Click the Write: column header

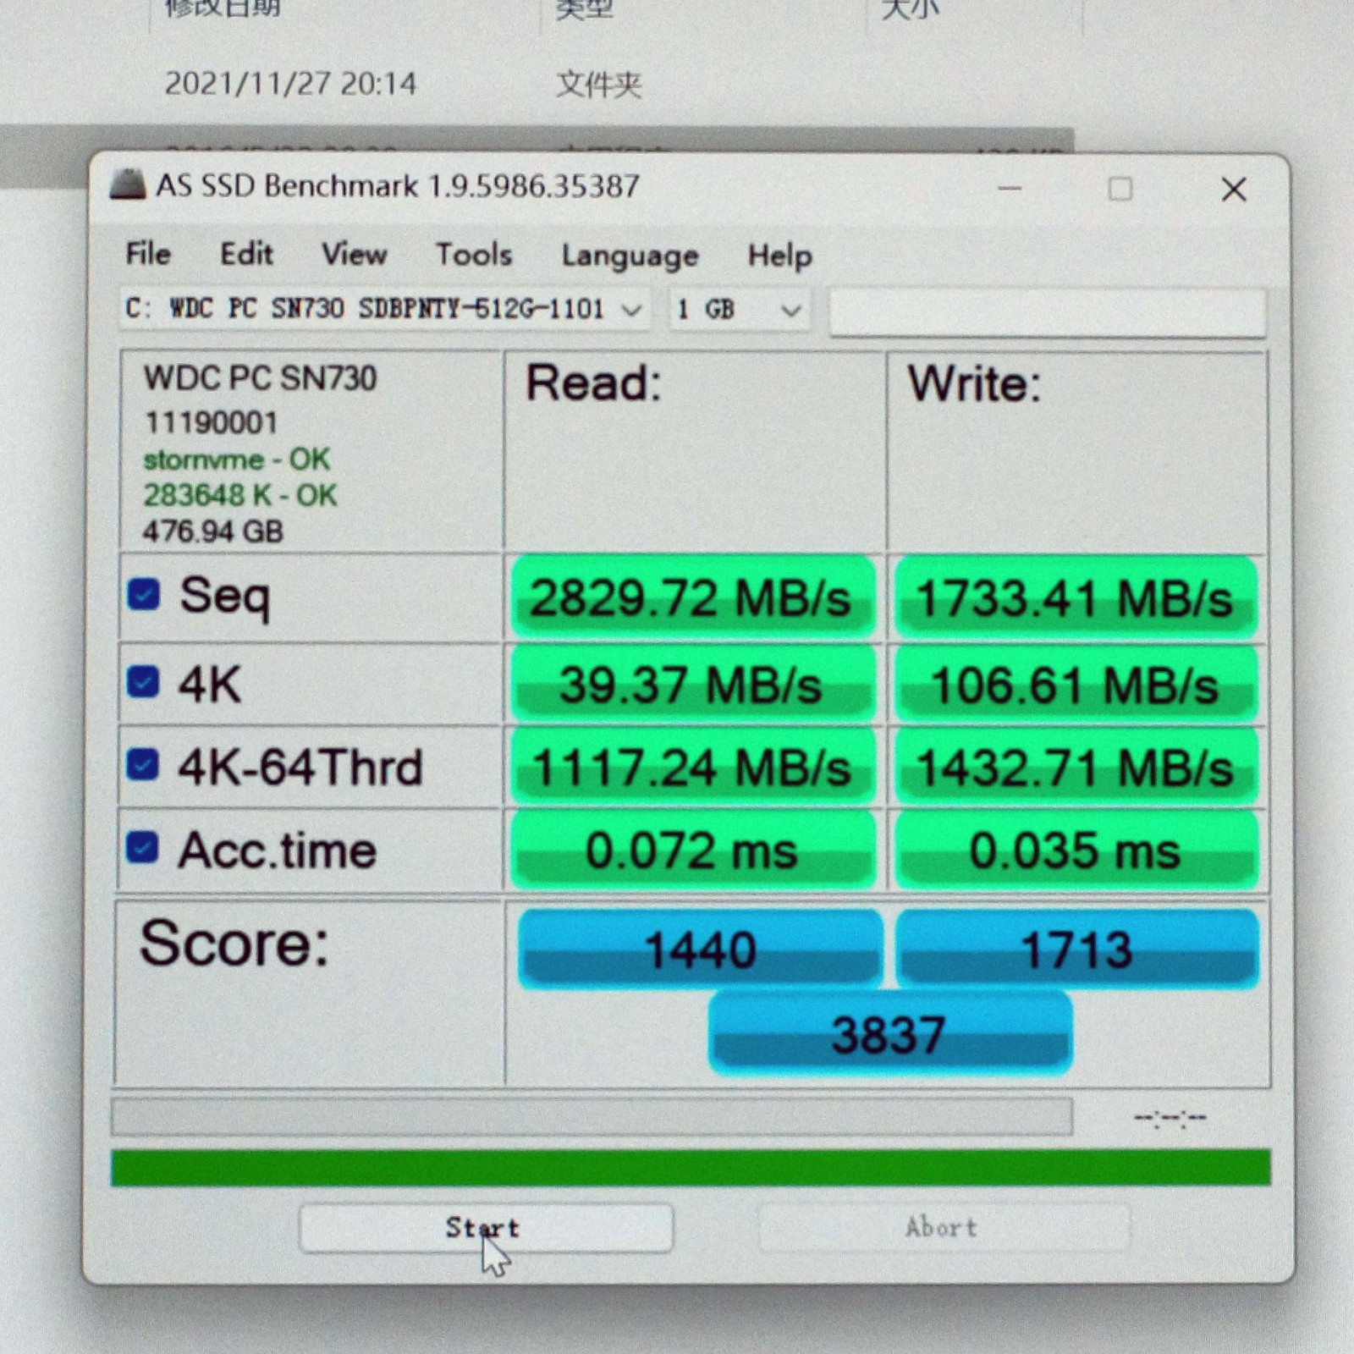[x=974, y=384]
